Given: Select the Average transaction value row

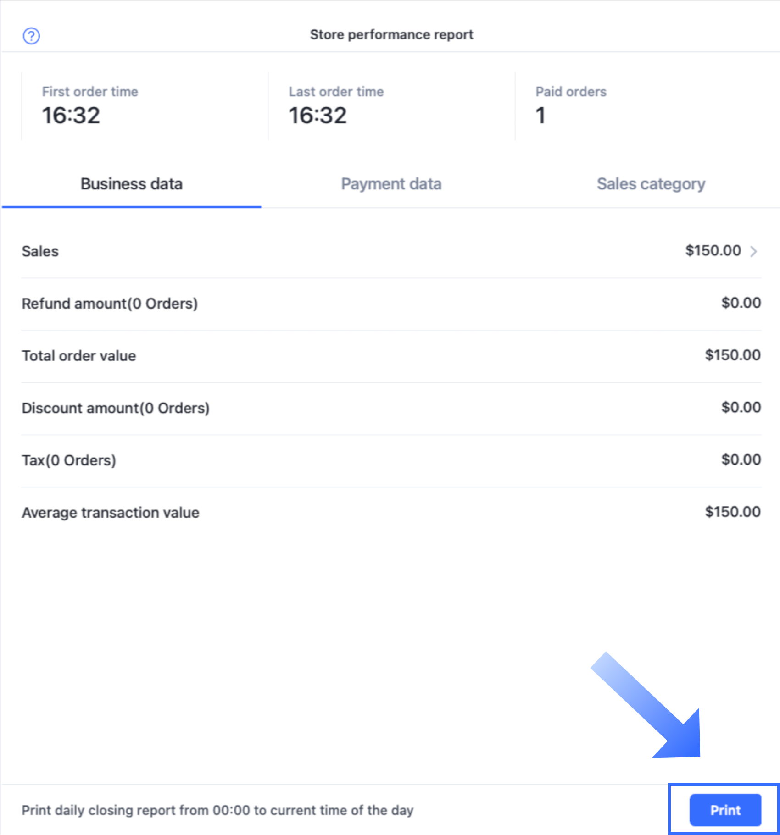Looking at the screenshot, I should [390, 512].
